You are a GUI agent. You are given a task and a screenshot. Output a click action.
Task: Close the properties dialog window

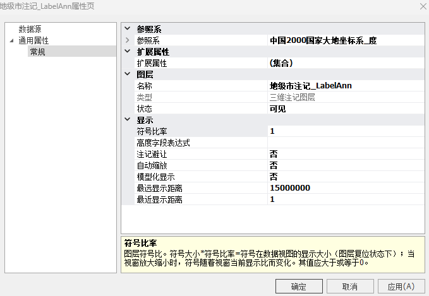[422, 6]
